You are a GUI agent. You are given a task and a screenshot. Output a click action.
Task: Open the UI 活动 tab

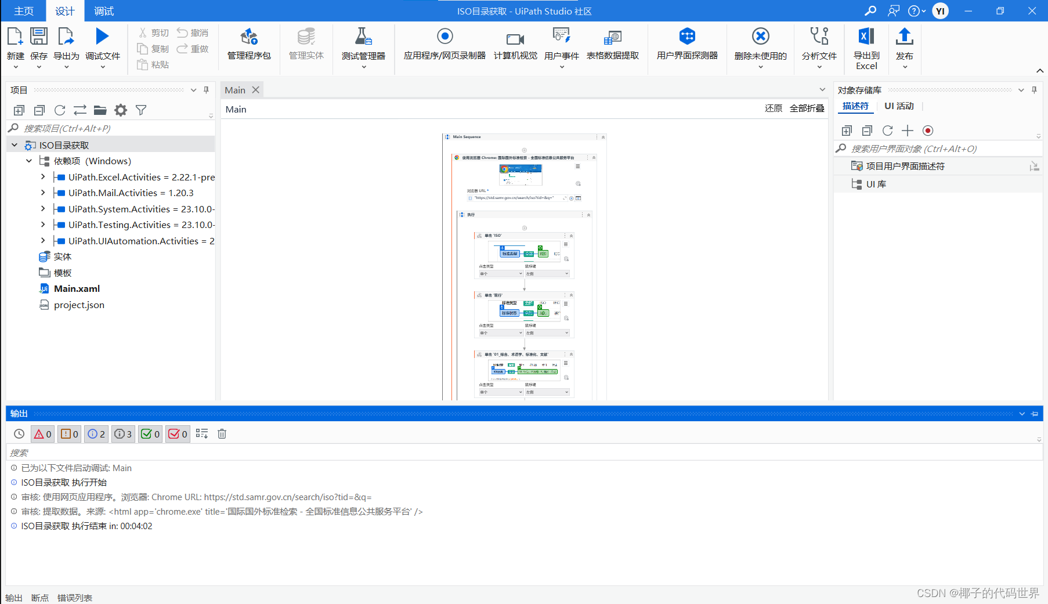899,106
